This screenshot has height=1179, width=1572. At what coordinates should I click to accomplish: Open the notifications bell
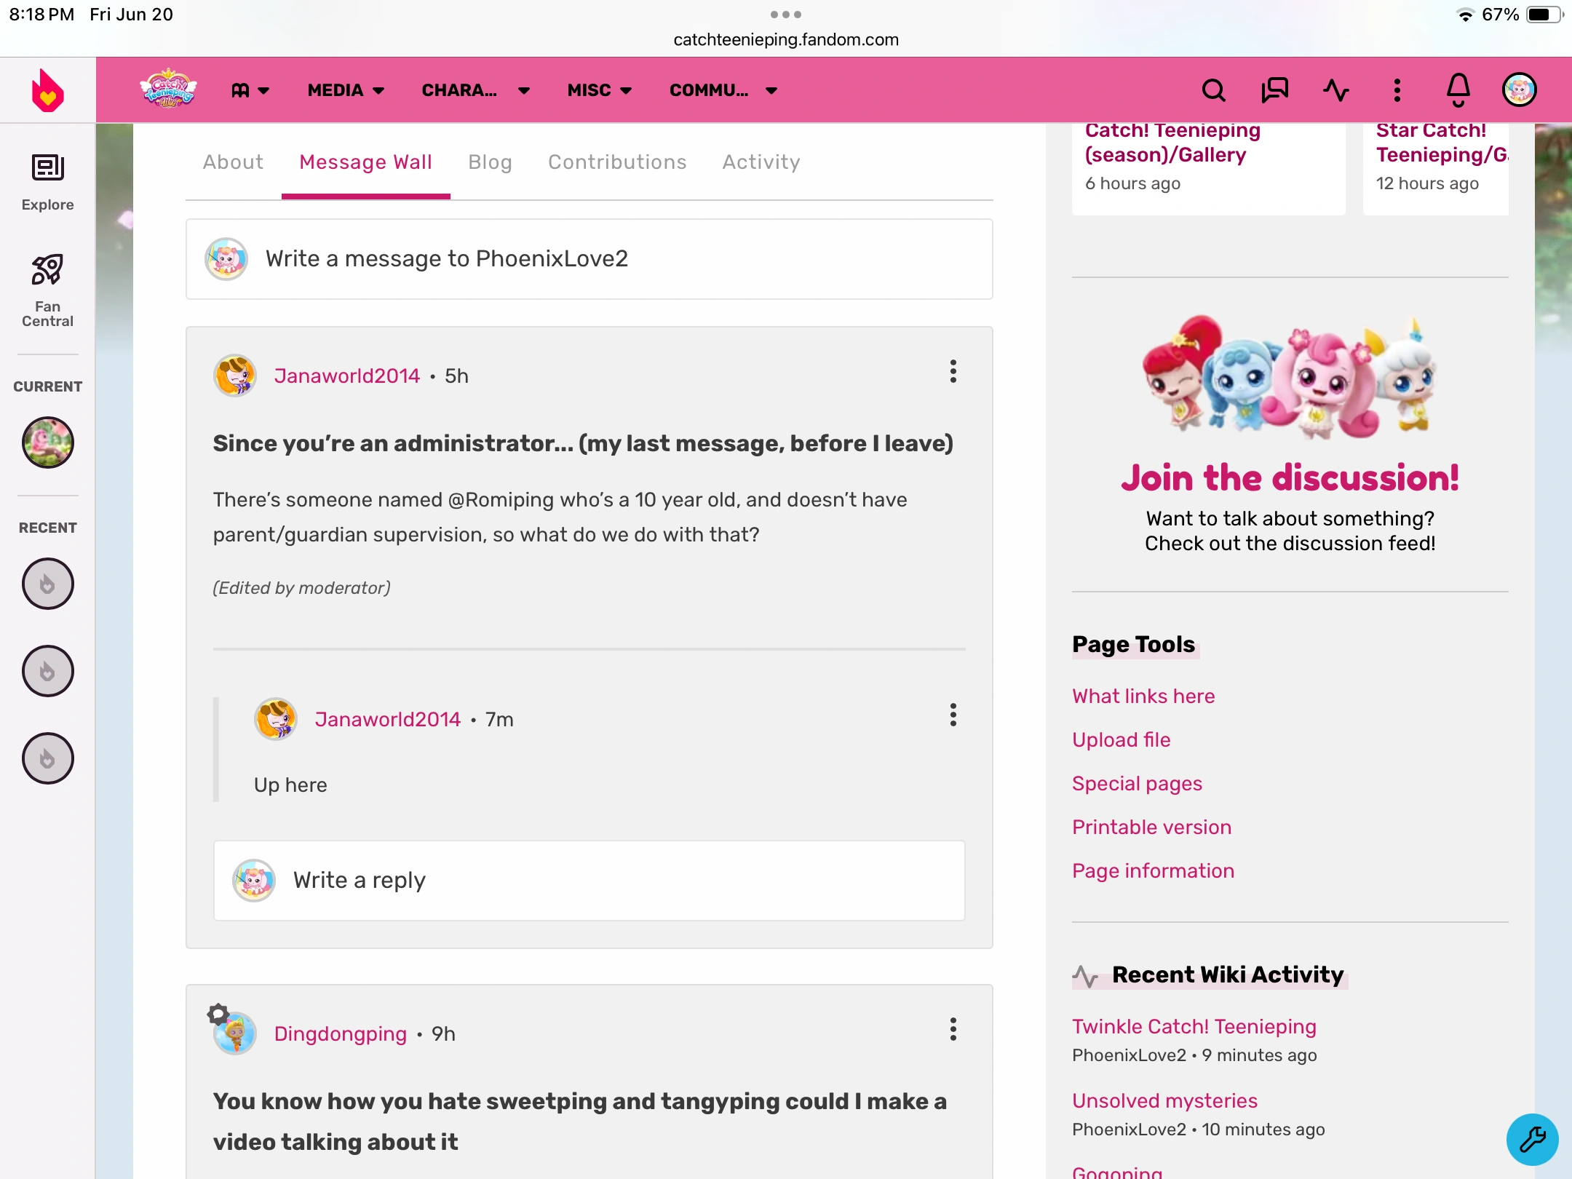pos(1458,90)
